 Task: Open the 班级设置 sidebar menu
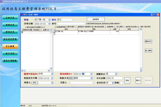[x=10, y=25]
